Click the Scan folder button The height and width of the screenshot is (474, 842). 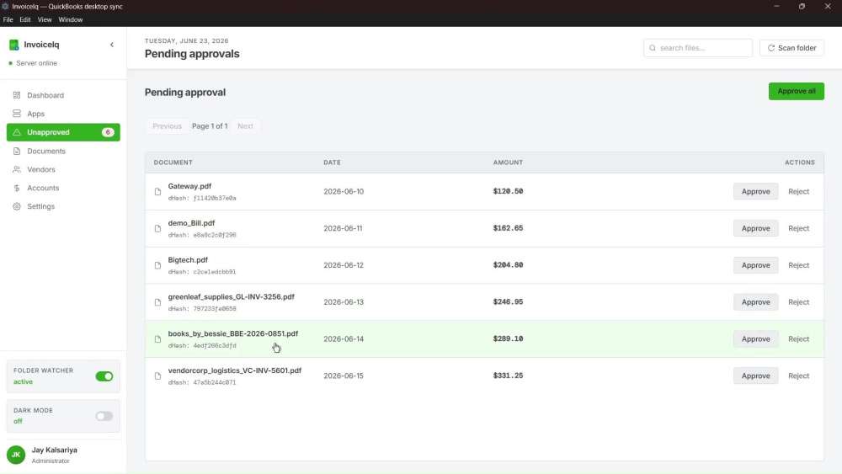point(791,48)
